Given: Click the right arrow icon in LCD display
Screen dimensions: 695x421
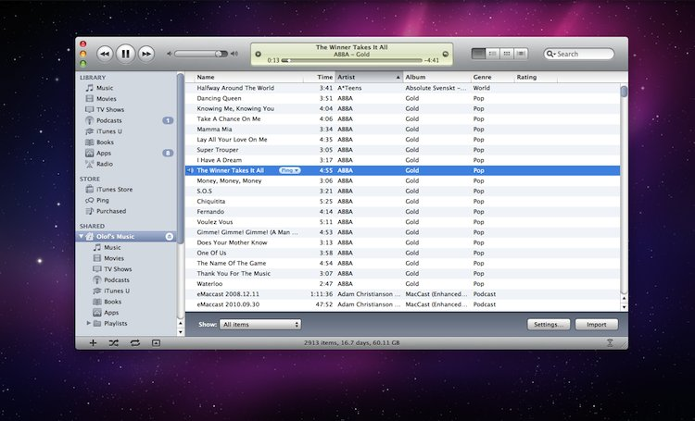Looking at the screenshot, I should (446, 54).
